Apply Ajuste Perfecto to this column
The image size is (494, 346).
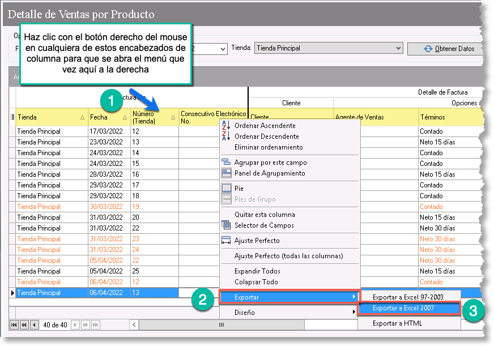[x=290, y=241]
